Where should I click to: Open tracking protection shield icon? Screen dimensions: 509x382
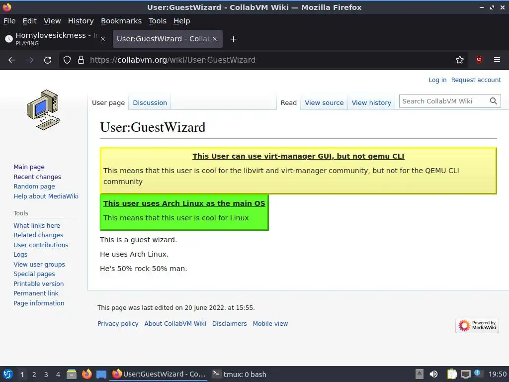[x=67, y=60]
